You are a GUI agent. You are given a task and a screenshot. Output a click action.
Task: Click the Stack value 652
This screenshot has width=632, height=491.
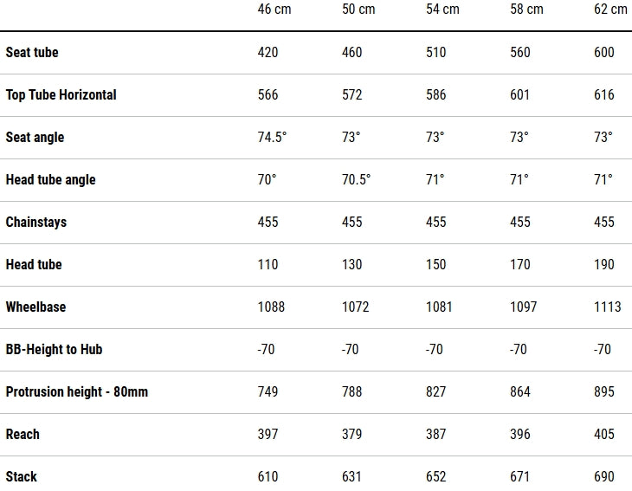(x=436, y=477)
